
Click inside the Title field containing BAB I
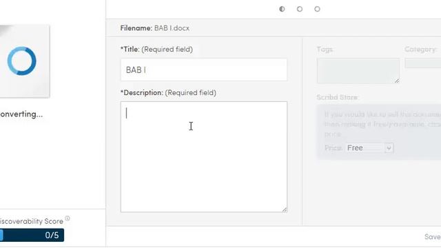(x=204, y=70)
